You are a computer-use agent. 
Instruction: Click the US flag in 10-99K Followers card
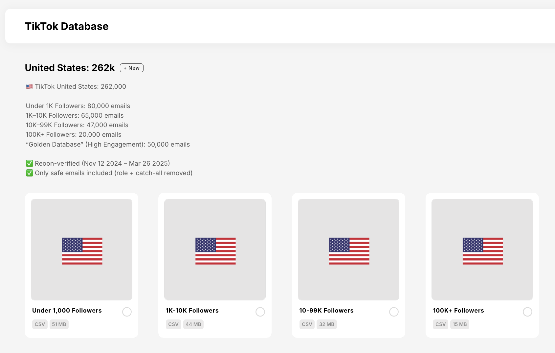(x=349, y=251)
